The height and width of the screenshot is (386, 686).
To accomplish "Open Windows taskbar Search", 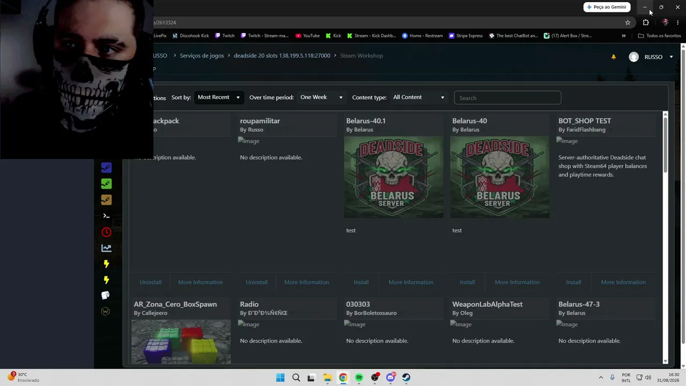I will 296,377.
